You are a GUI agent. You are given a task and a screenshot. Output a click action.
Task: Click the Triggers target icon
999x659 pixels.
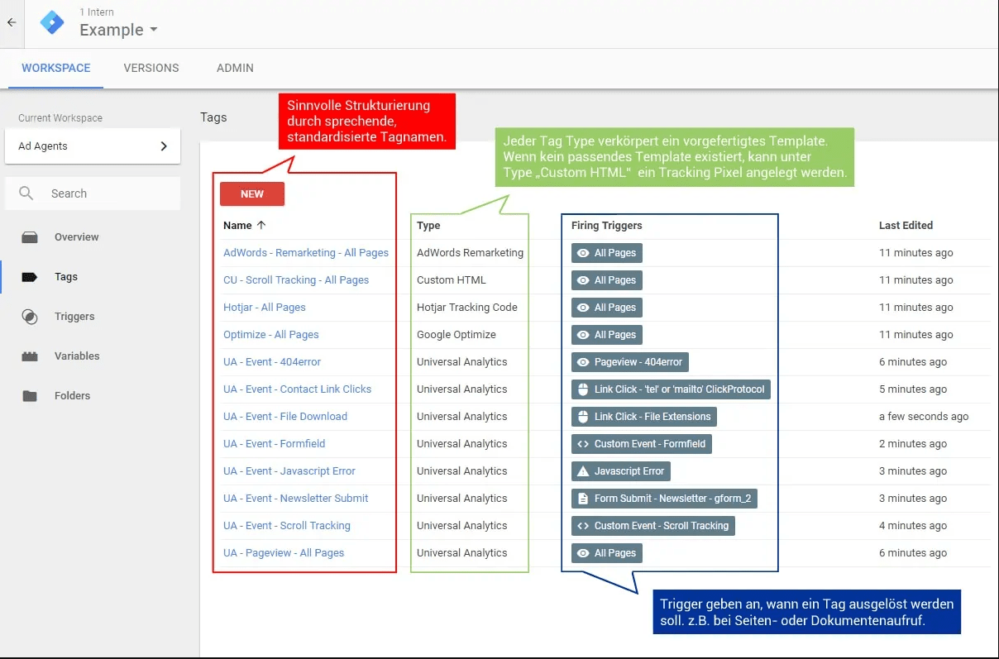[x=30, y=317]
